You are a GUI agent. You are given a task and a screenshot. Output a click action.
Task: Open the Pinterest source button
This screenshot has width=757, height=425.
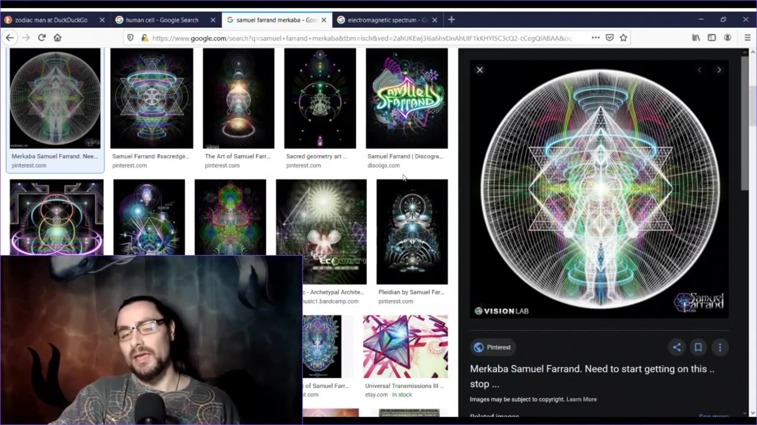point(493,347)
